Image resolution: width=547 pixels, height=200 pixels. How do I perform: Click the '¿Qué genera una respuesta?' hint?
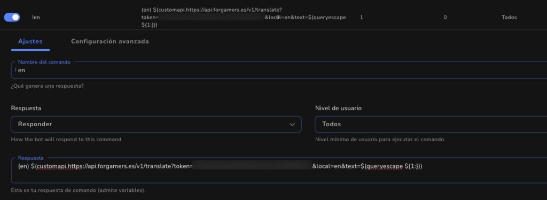coord(47,86)
